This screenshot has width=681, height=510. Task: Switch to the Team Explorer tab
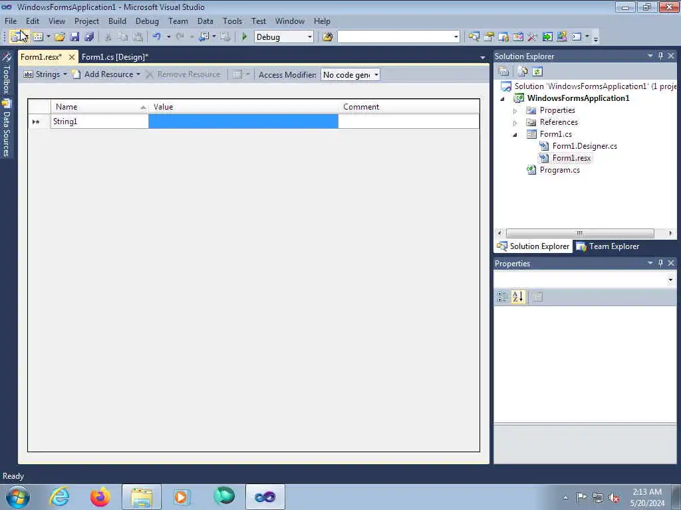coord(609,246)
